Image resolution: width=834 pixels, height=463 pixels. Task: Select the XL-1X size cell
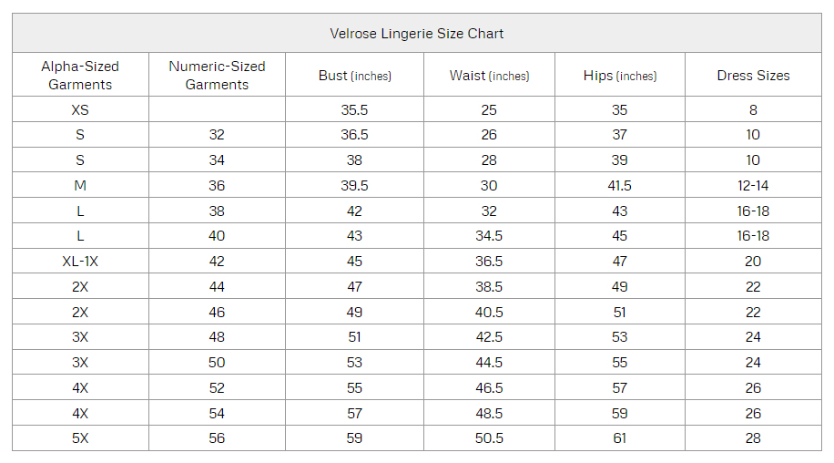[80, 262]
